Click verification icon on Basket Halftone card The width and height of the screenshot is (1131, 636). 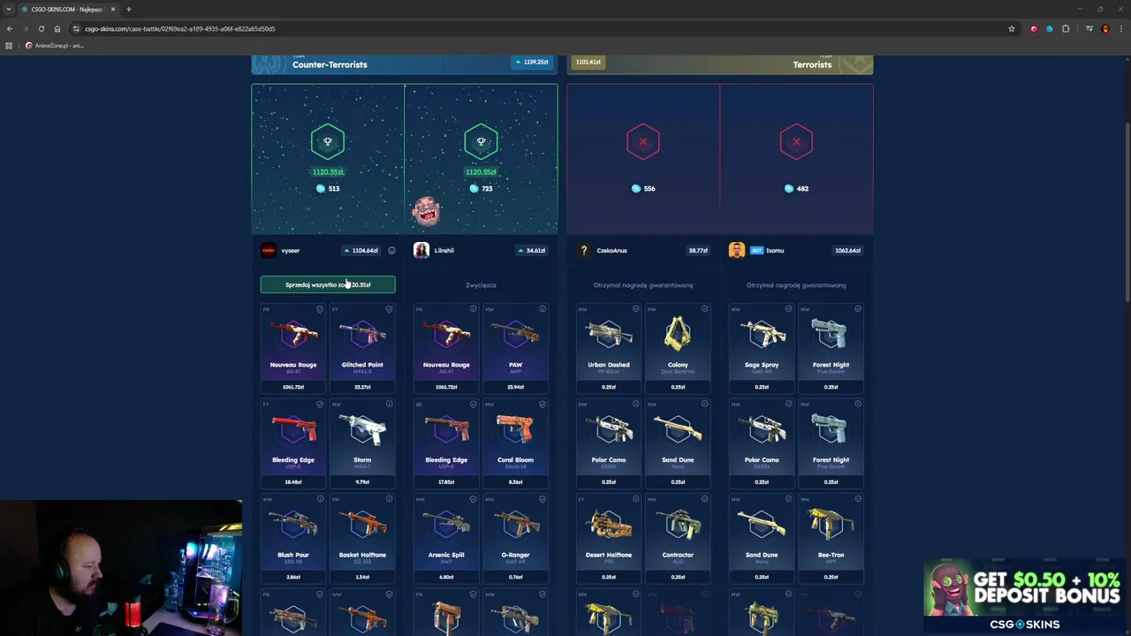pyautogui.click(x=389, y=499)
